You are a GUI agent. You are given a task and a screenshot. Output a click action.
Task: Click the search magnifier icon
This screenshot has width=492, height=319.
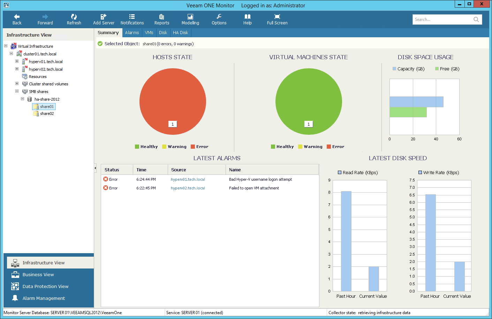(x=476, y=20)
